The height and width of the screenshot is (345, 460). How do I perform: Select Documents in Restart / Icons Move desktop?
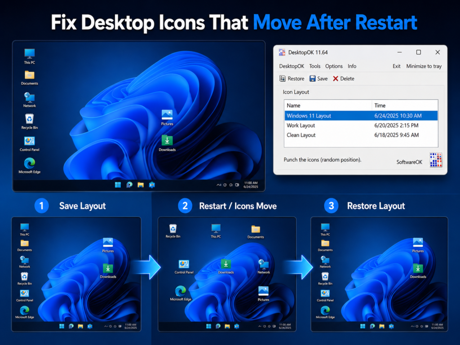256,232
